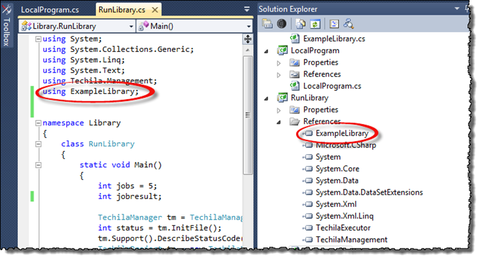Collapse the namespace Library code block
Viewport: 482px width, 262px height.
[38, 123]
